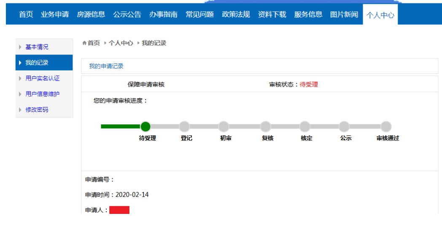Select the 初审 progress step circle
Screen dimensions: 442x243
[224, 127]
